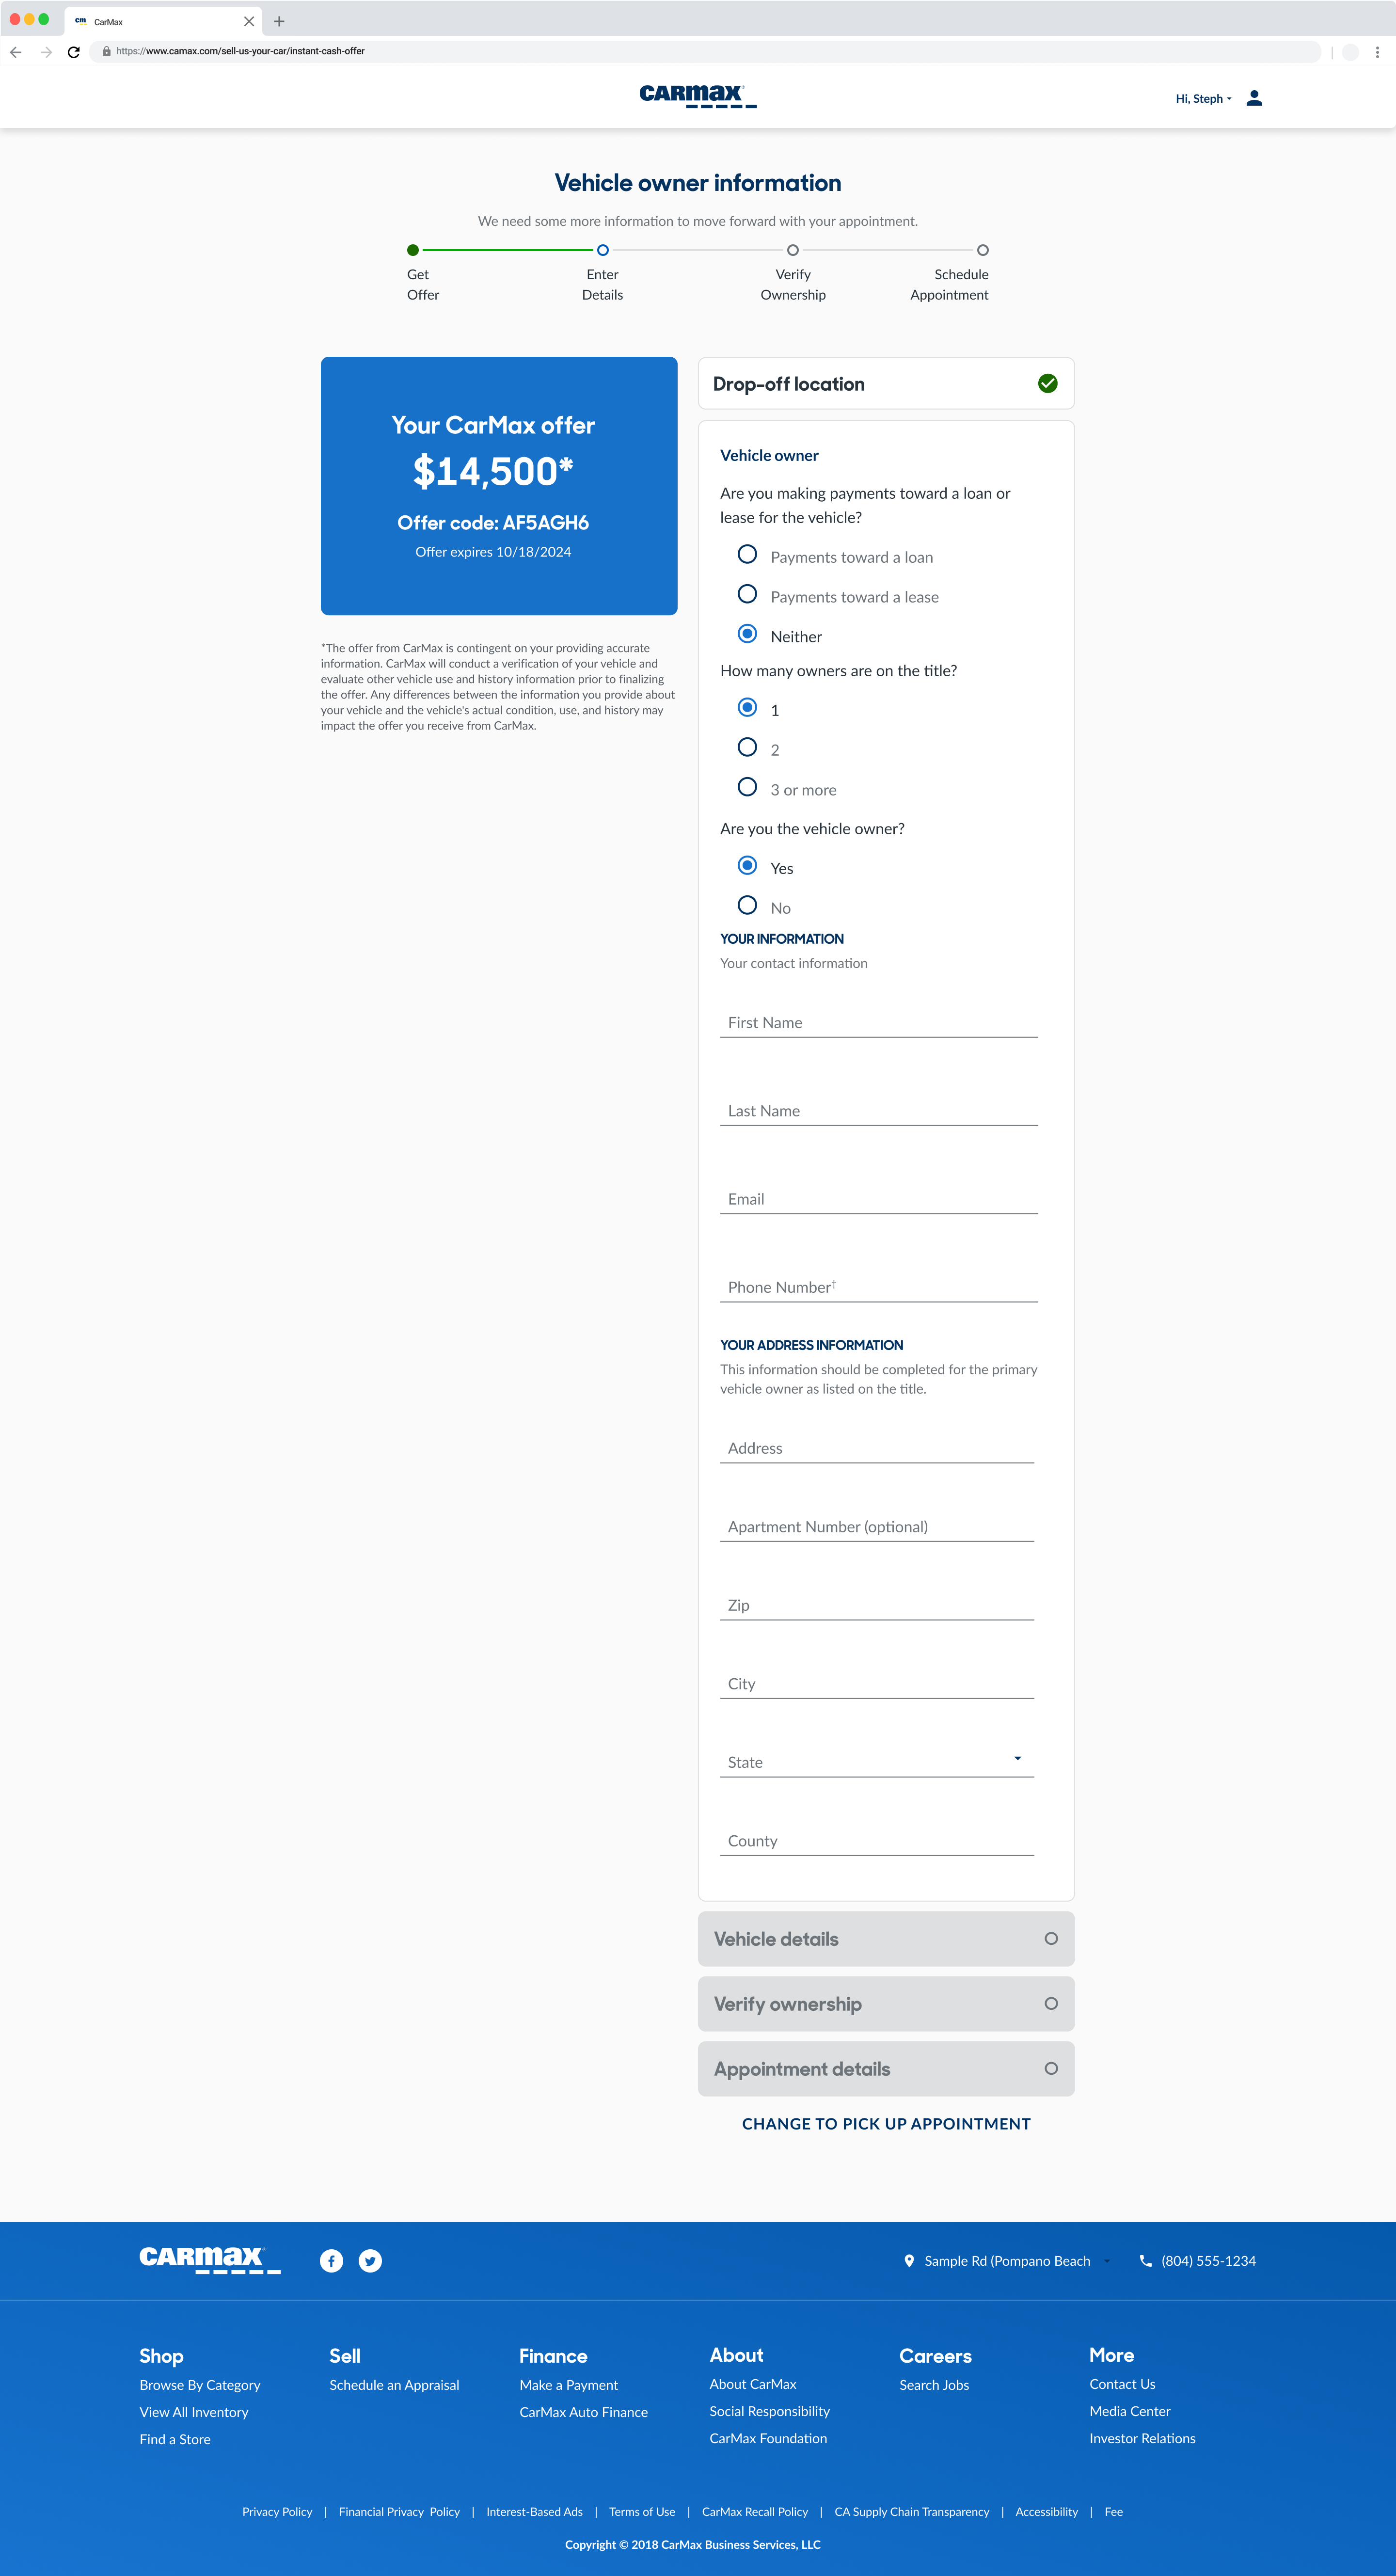Screen dimensions: 1396x2576
Task: Choose 3 or more owners on title
Action: (747, 787)
